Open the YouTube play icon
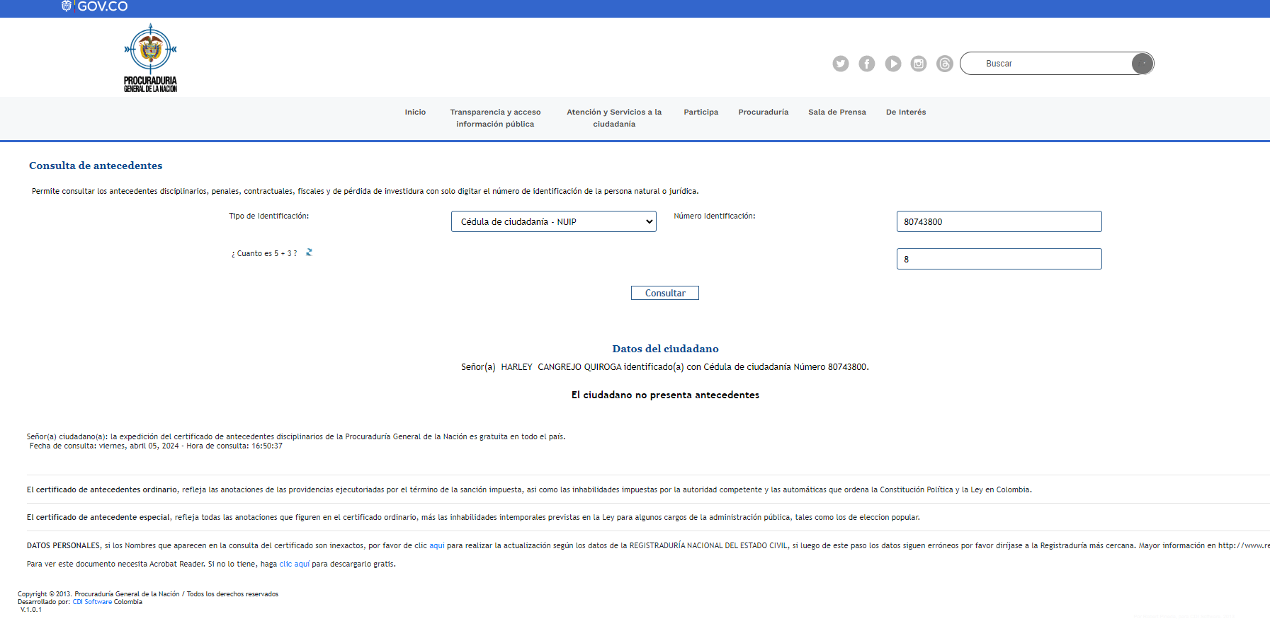1270x626 pixels. (892, 64)
